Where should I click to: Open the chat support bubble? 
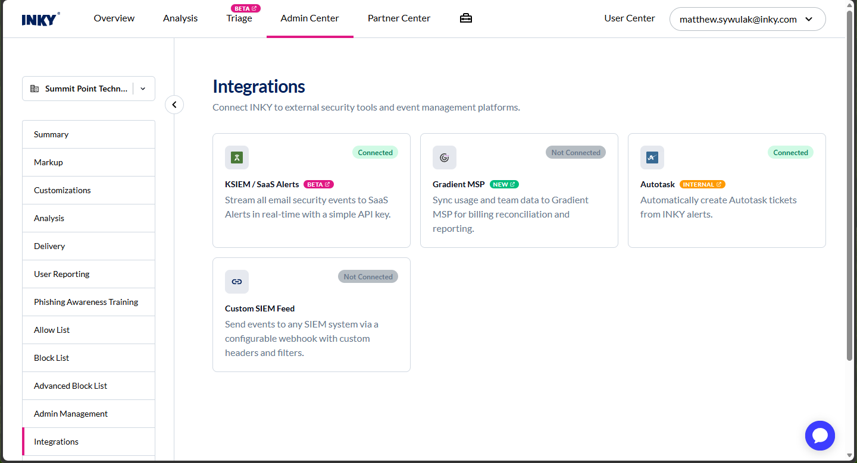820,436
